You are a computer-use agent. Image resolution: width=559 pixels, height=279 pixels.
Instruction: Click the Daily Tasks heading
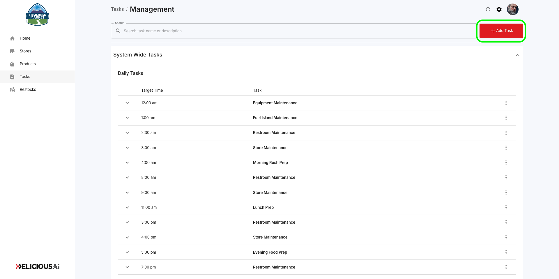(x=130, y=73)
